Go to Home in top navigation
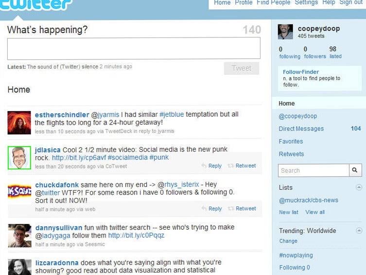This screenshot has height=275, width=366. coord(222,2)
